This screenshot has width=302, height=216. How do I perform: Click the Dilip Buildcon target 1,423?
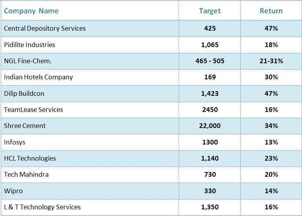click(x=210, y=93)
